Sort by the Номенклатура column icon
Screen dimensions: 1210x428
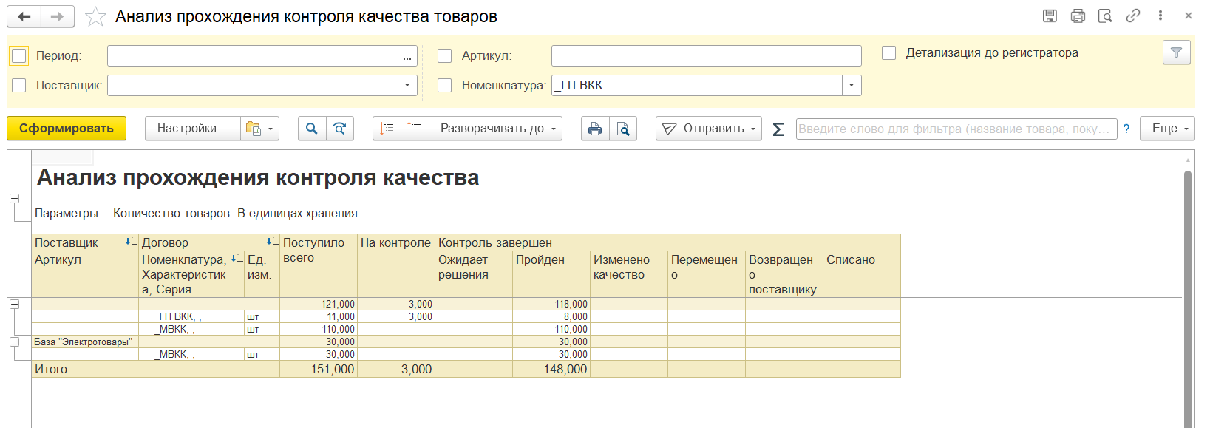pos(237,259)
